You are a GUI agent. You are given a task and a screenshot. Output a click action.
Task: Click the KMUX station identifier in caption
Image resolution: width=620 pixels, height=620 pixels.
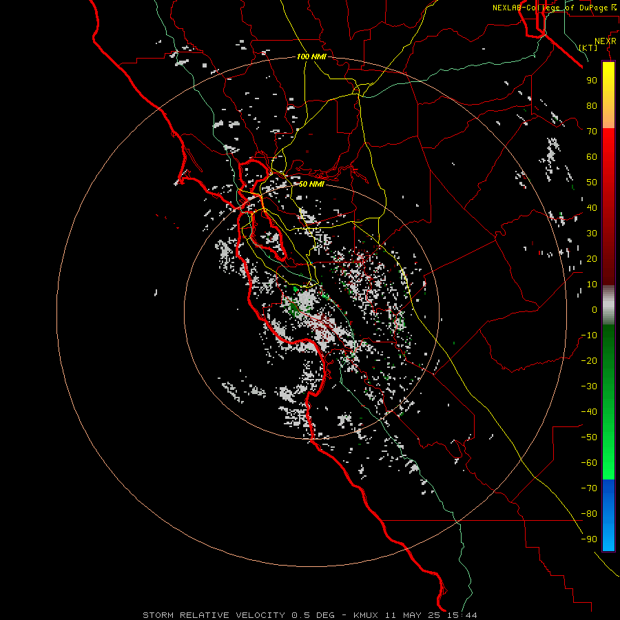[x=366, y=615]
